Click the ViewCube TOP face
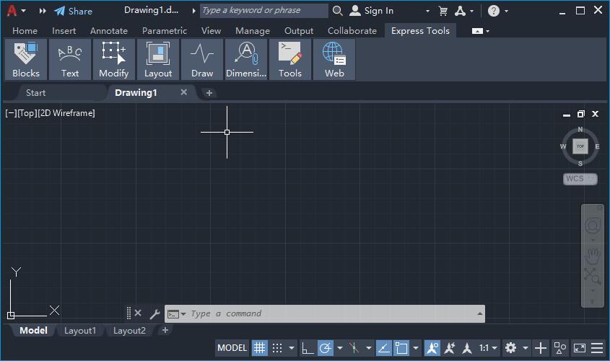The height and width of the screenshot is (361, 610). (580, 146)
